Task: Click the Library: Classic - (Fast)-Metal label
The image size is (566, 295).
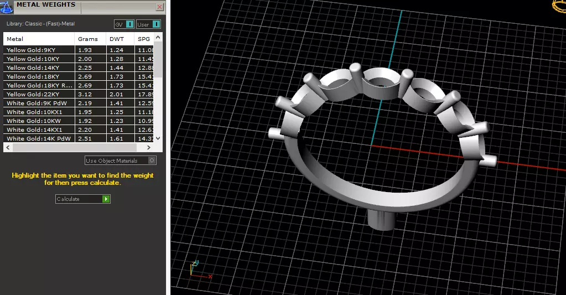Action: coord(41,23)
